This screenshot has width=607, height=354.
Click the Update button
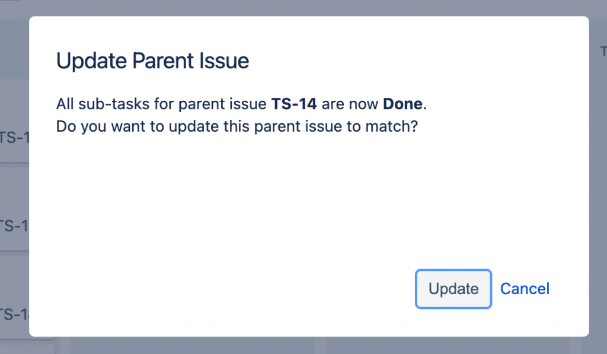click(453, 289)
